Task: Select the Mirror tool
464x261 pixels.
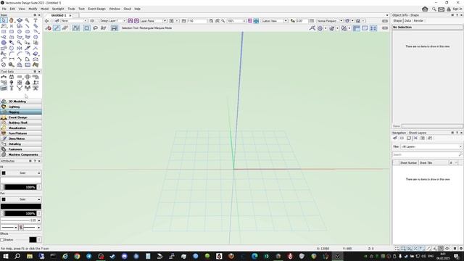Action: tap(20, 48)
